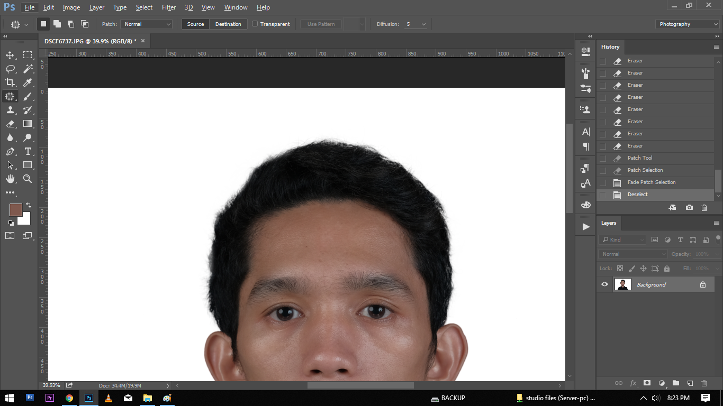
Task: Delete layer using Layers trash icon
Action: point(704,383)
